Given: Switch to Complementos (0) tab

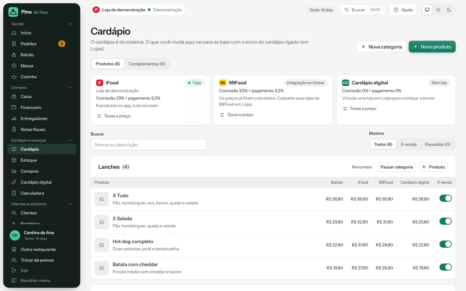Looking at the screenshot, I should (x=147, y=64).
